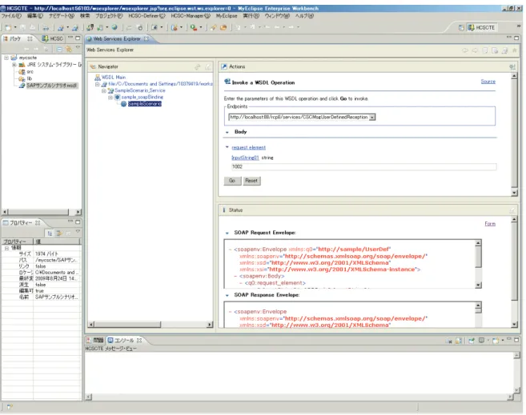
Task: Click the Collapse All icon in package explorer
Action: pos(59,50)
